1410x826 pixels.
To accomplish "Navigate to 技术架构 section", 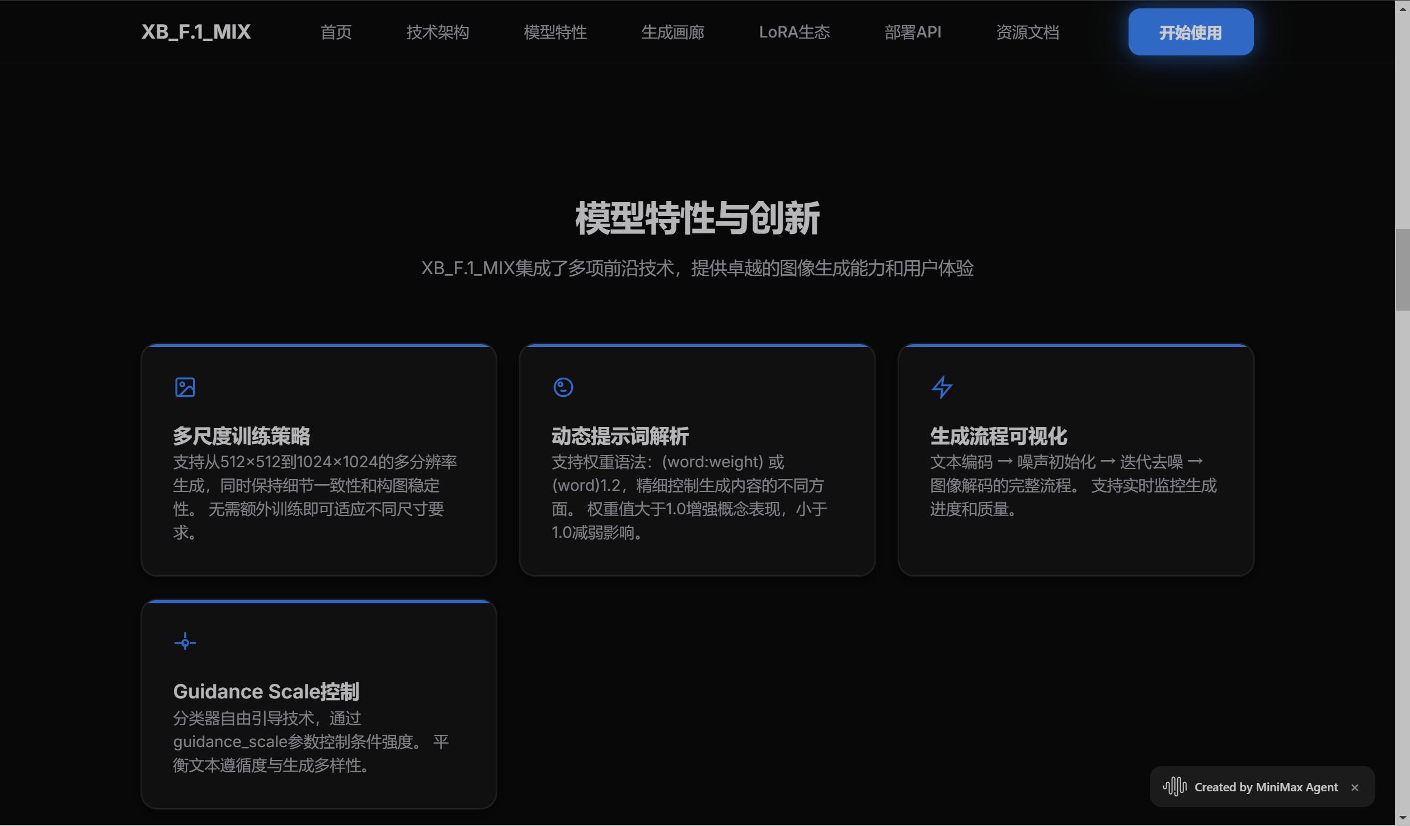I will tap(438, 32).
